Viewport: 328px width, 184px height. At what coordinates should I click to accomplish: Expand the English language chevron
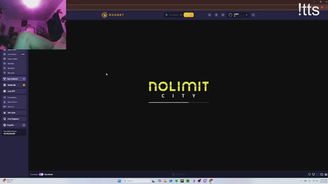(24, 125)
